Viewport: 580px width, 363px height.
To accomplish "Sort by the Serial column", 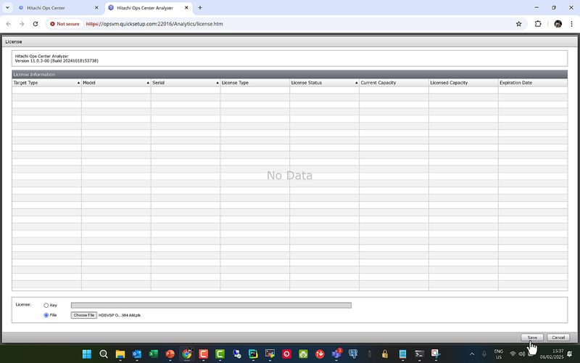I will [186, 83].
